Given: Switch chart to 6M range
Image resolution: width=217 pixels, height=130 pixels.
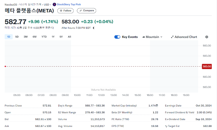Looking at the screenshot, I should pos(34,37).
